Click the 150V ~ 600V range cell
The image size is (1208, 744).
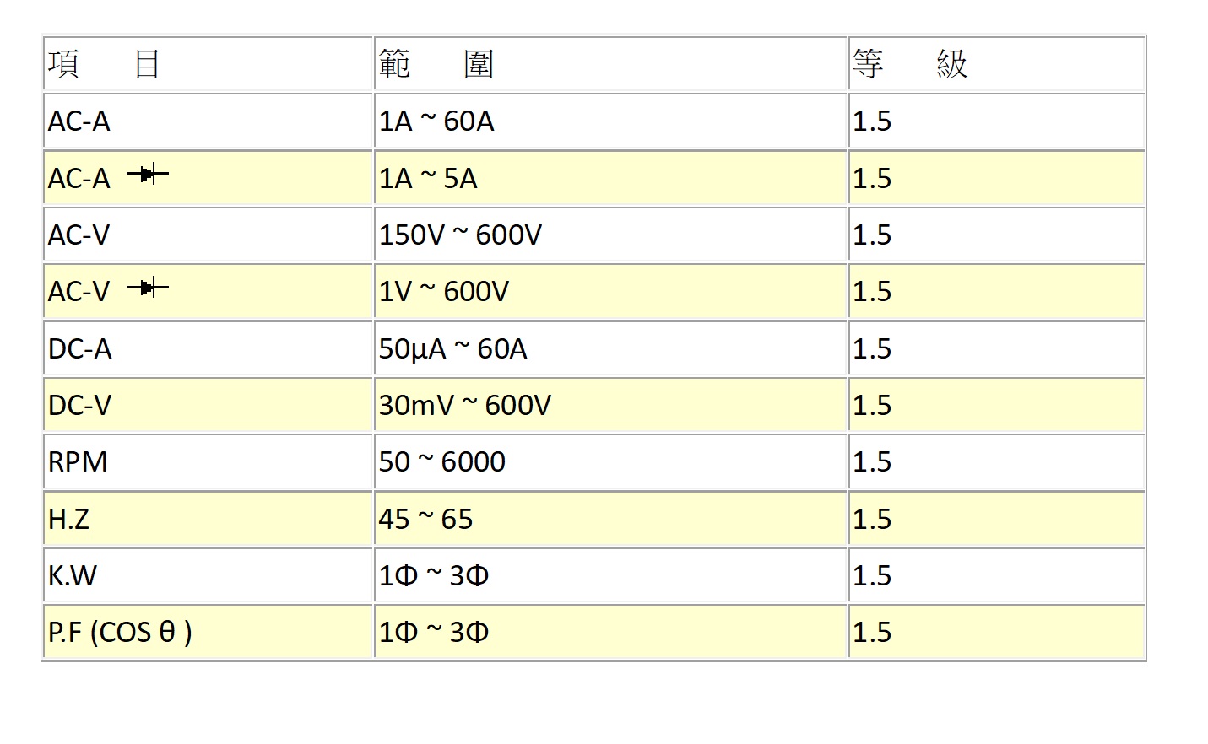point(460,235)
